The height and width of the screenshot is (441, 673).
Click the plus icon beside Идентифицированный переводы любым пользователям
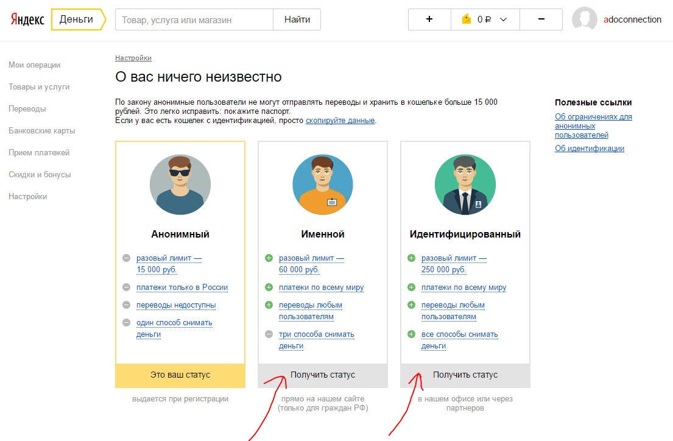tap(411, 305)
